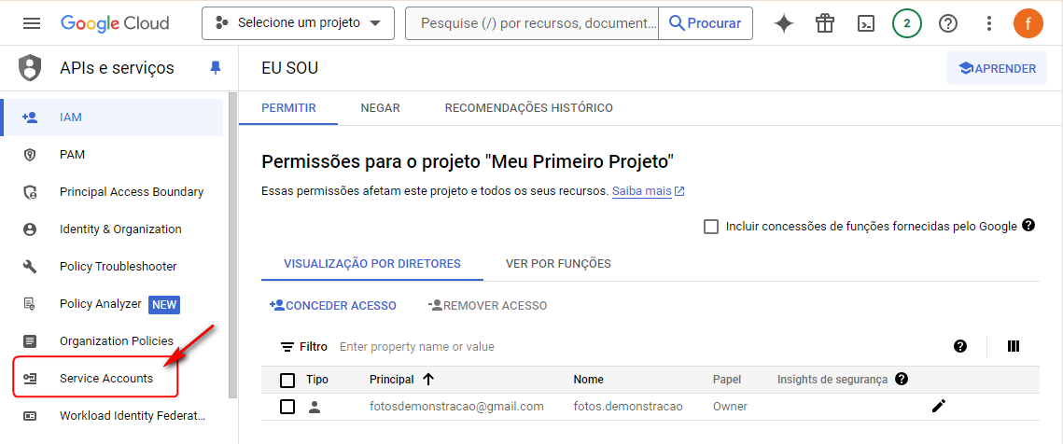Open the Selecione um projeto dropdown
Viewport: 1063px width, 444px height.
[x=298, y=23]
